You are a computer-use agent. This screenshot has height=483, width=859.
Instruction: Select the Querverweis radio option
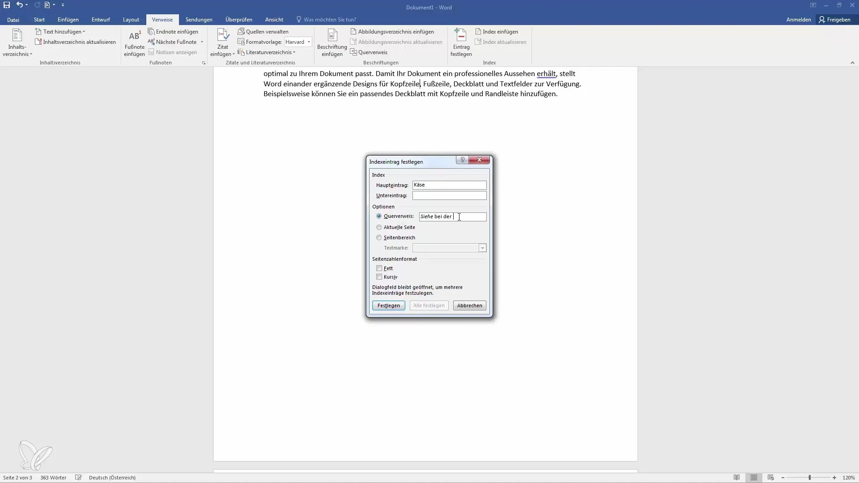(x=379, y=216)
